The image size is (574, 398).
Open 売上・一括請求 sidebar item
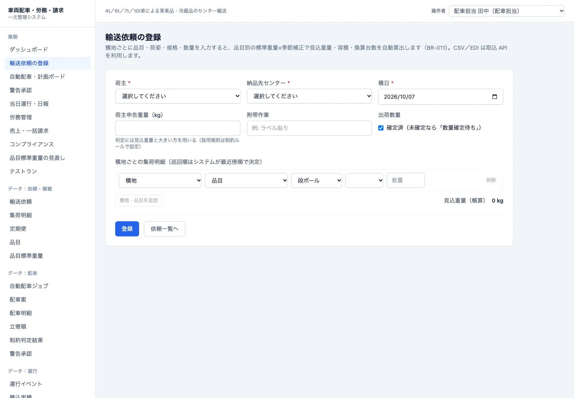[x=48, y=131]
